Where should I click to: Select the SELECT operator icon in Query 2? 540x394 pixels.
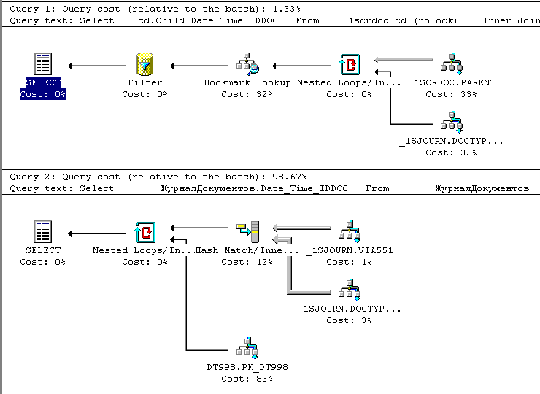(x=43, y=233)
